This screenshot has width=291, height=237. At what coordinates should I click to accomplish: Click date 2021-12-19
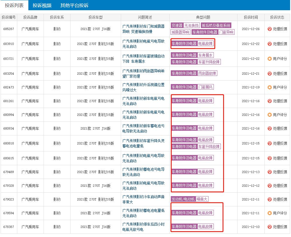click(251, 87)
